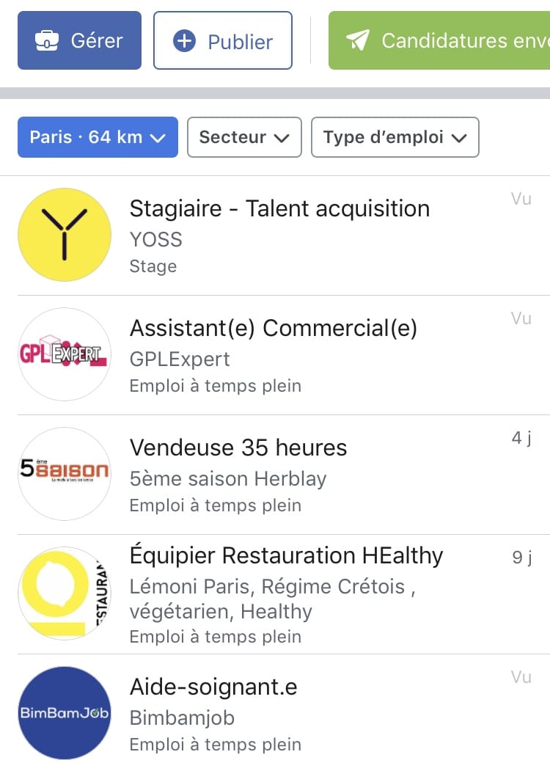Open Candidatures envoyées button
550x771 pixels.
(x=439, y=40)
